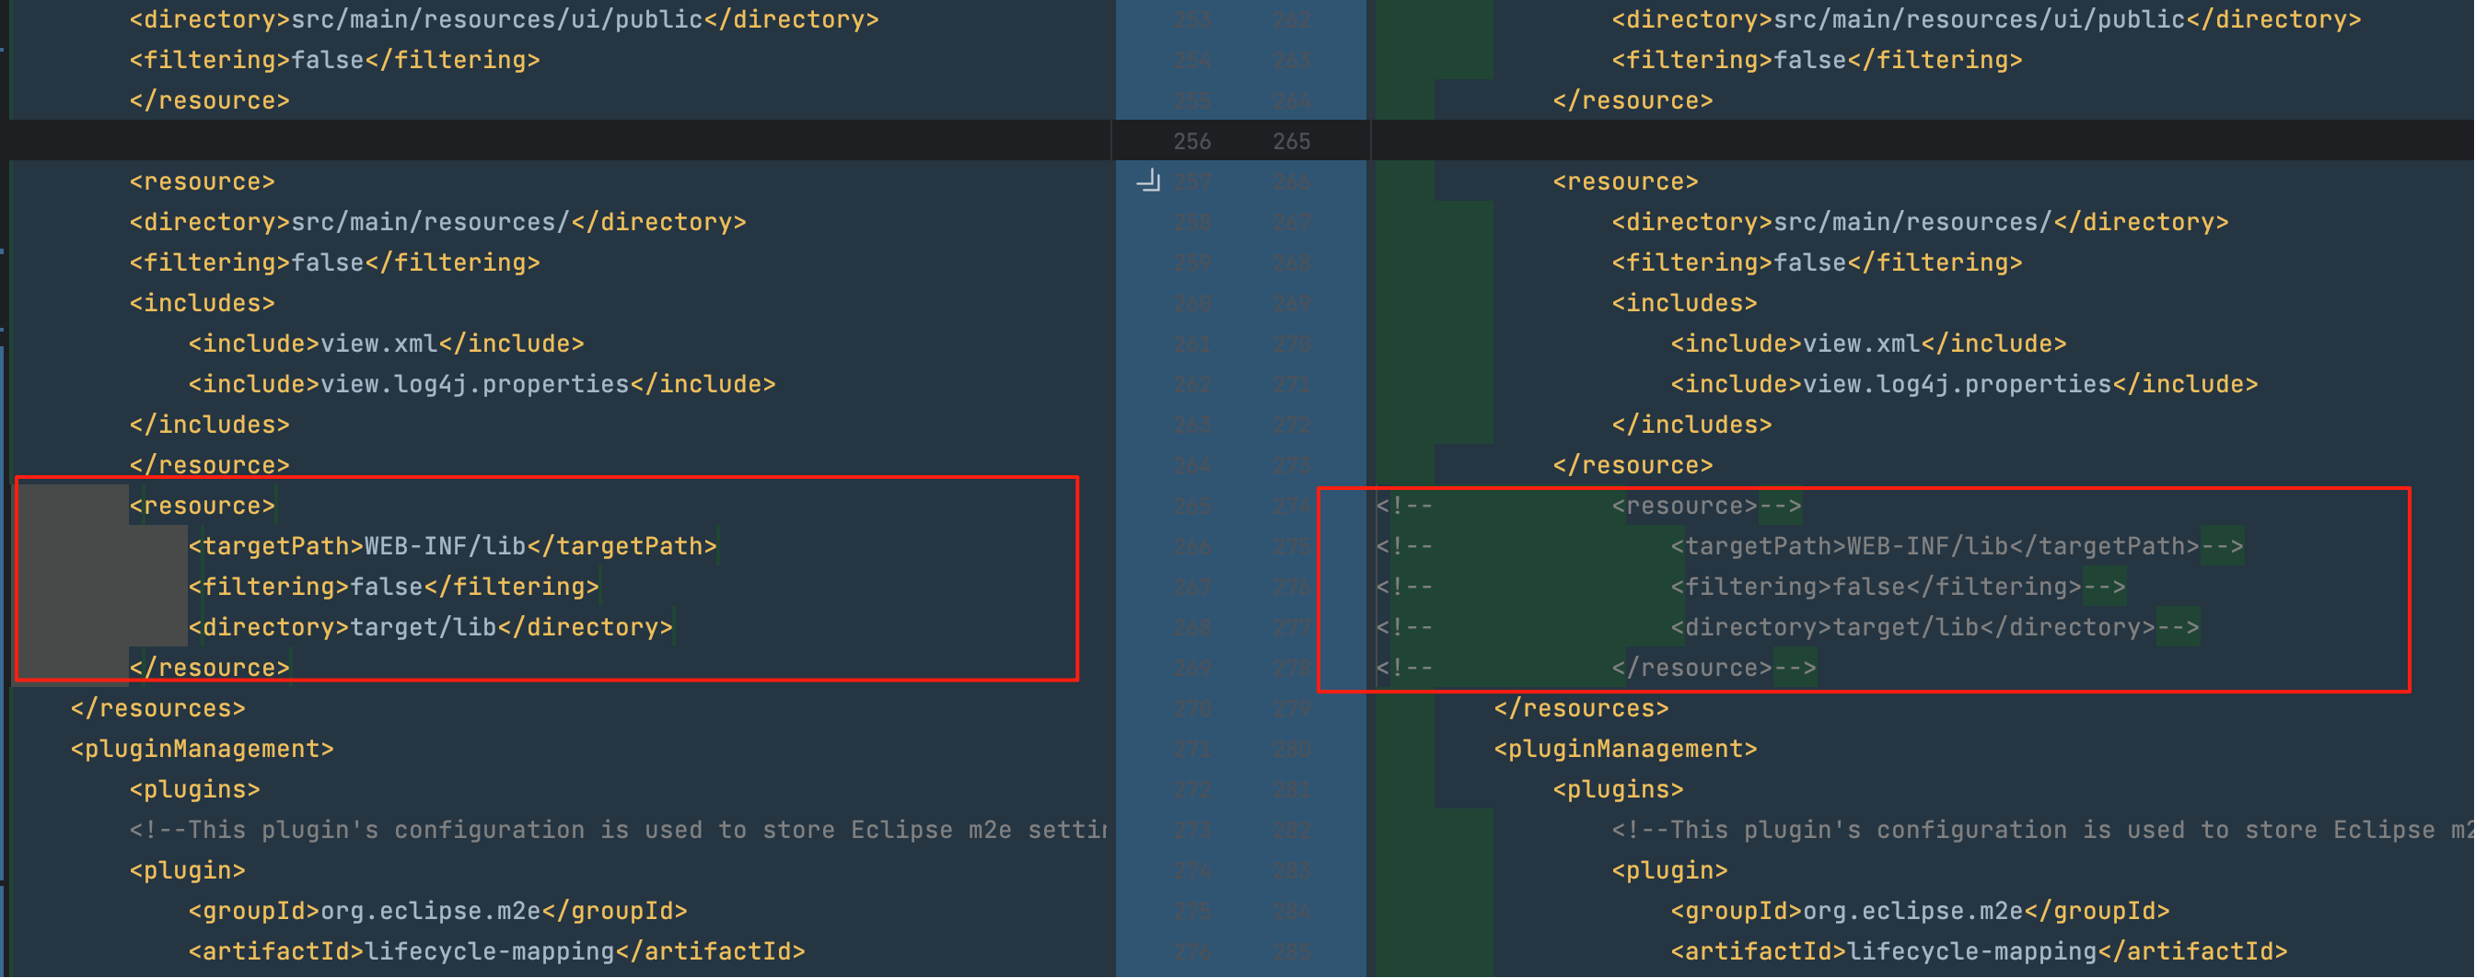
Task: Click right pane's lifecycle-mapping artifactId line
Action: (1979, 951)
